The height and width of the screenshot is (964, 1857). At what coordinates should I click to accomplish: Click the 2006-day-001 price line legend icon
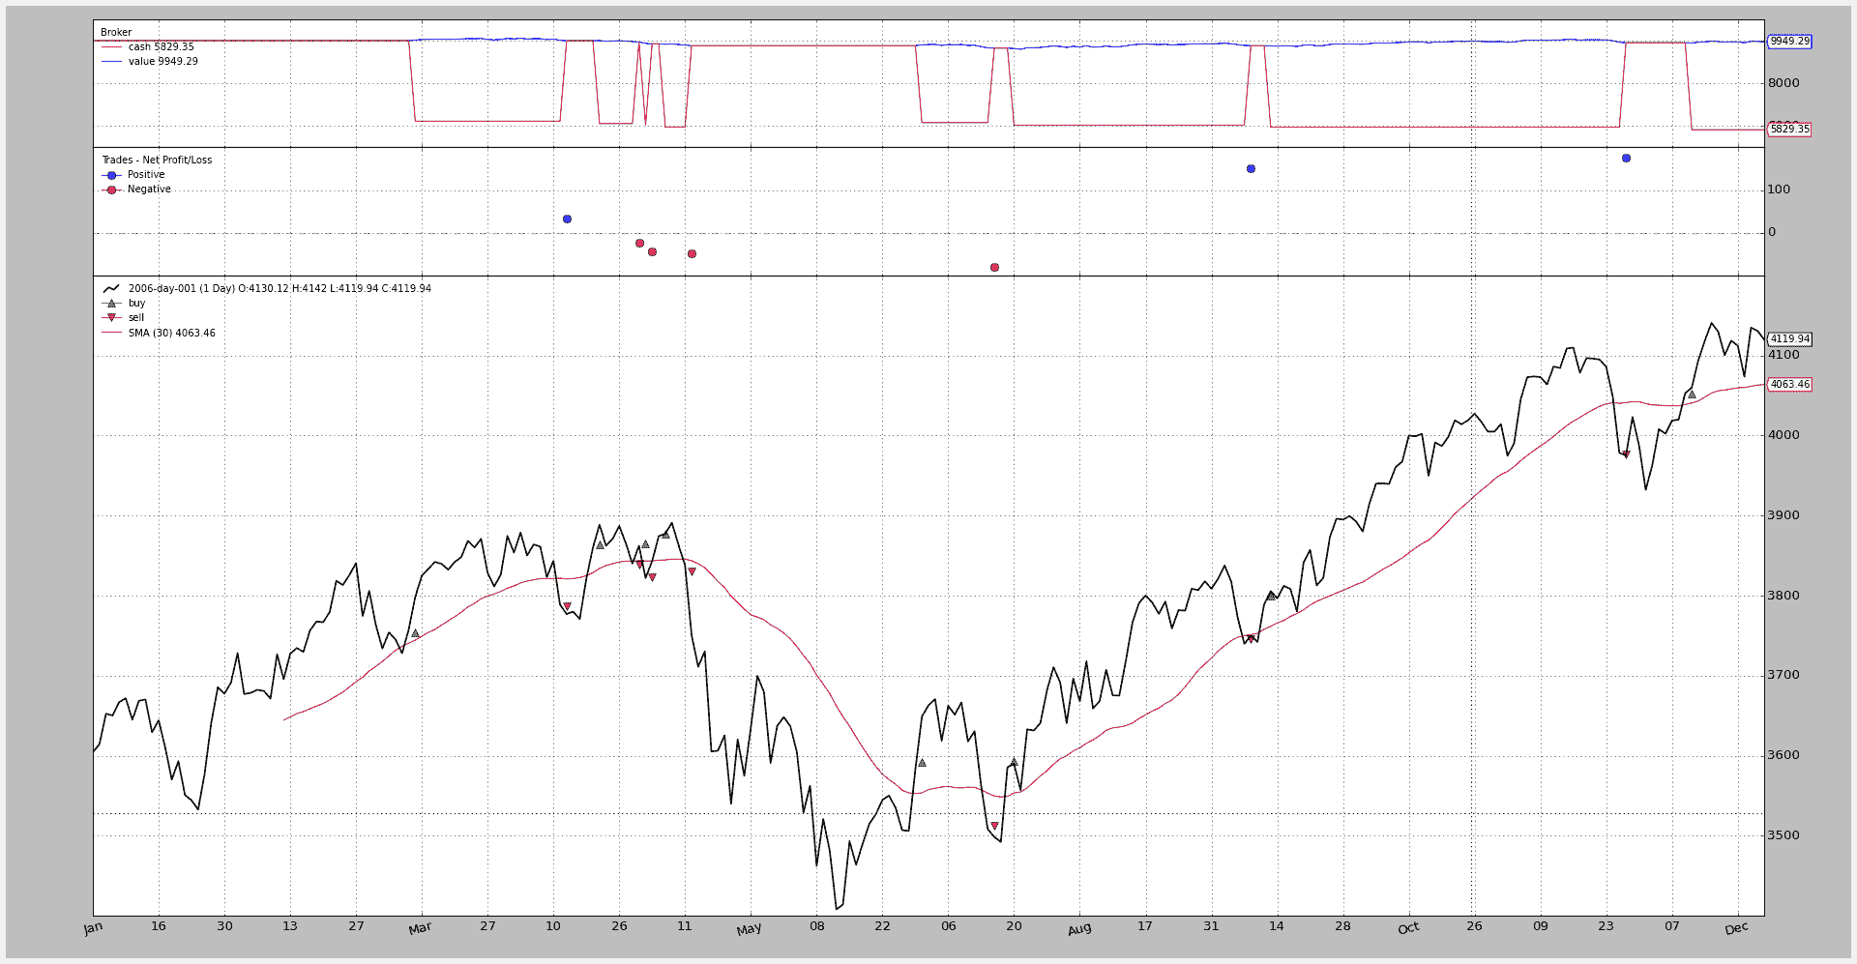[111, 289]
